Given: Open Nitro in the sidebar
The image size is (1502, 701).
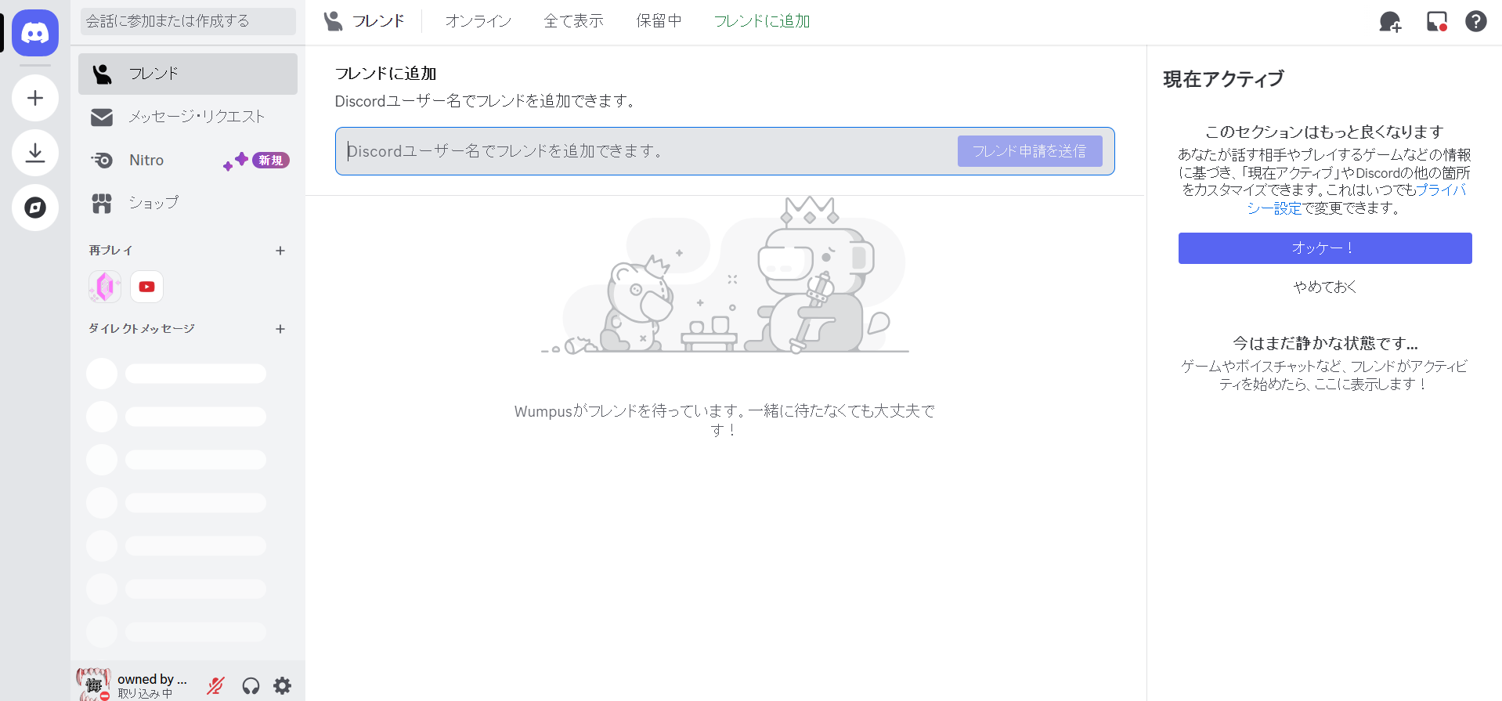Looking at the screenshot, I should tap(146, 160).
